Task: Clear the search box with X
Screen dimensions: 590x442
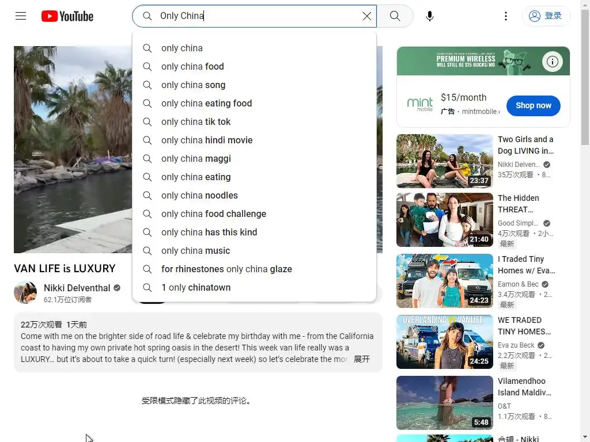Action: (x=367, y=16)
